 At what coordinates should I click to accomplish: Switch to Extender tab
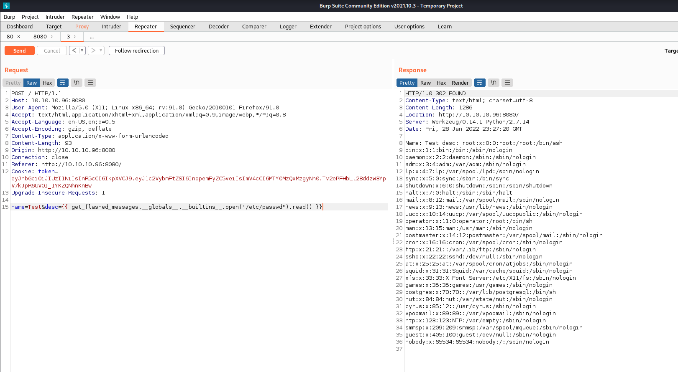point(321,26)
